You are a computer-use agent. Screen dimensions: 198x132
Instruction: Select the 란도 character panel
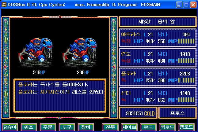coord(158,57)
